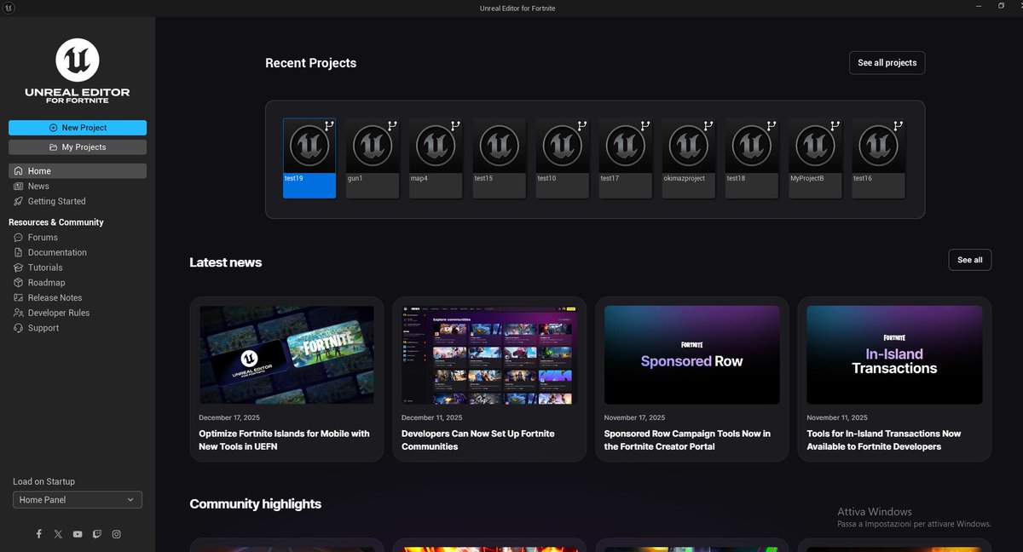Open the Twitch social icon
This screenshot has width=1023, height=552.
coord(97,534)
